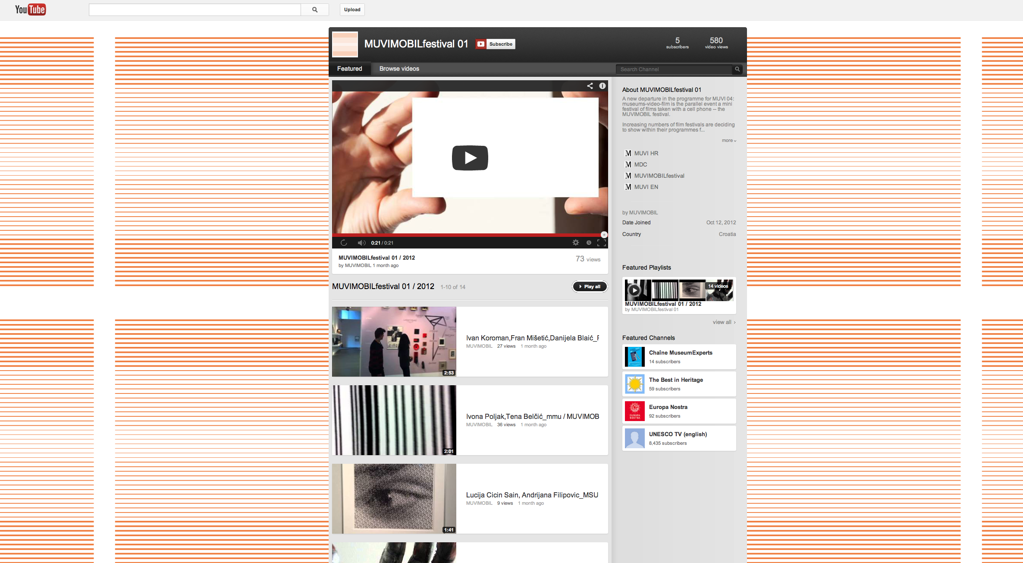Open the MUVIMOBILfestival 01 / 2012 playlist heading
Viewport: 1023px width, 563px height.
(x=383, y=286)
